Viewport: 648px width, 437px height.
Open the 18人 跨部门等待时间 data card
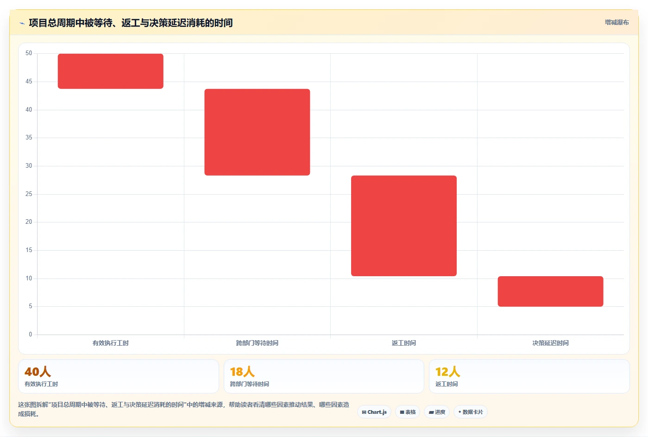pos(324,376)
